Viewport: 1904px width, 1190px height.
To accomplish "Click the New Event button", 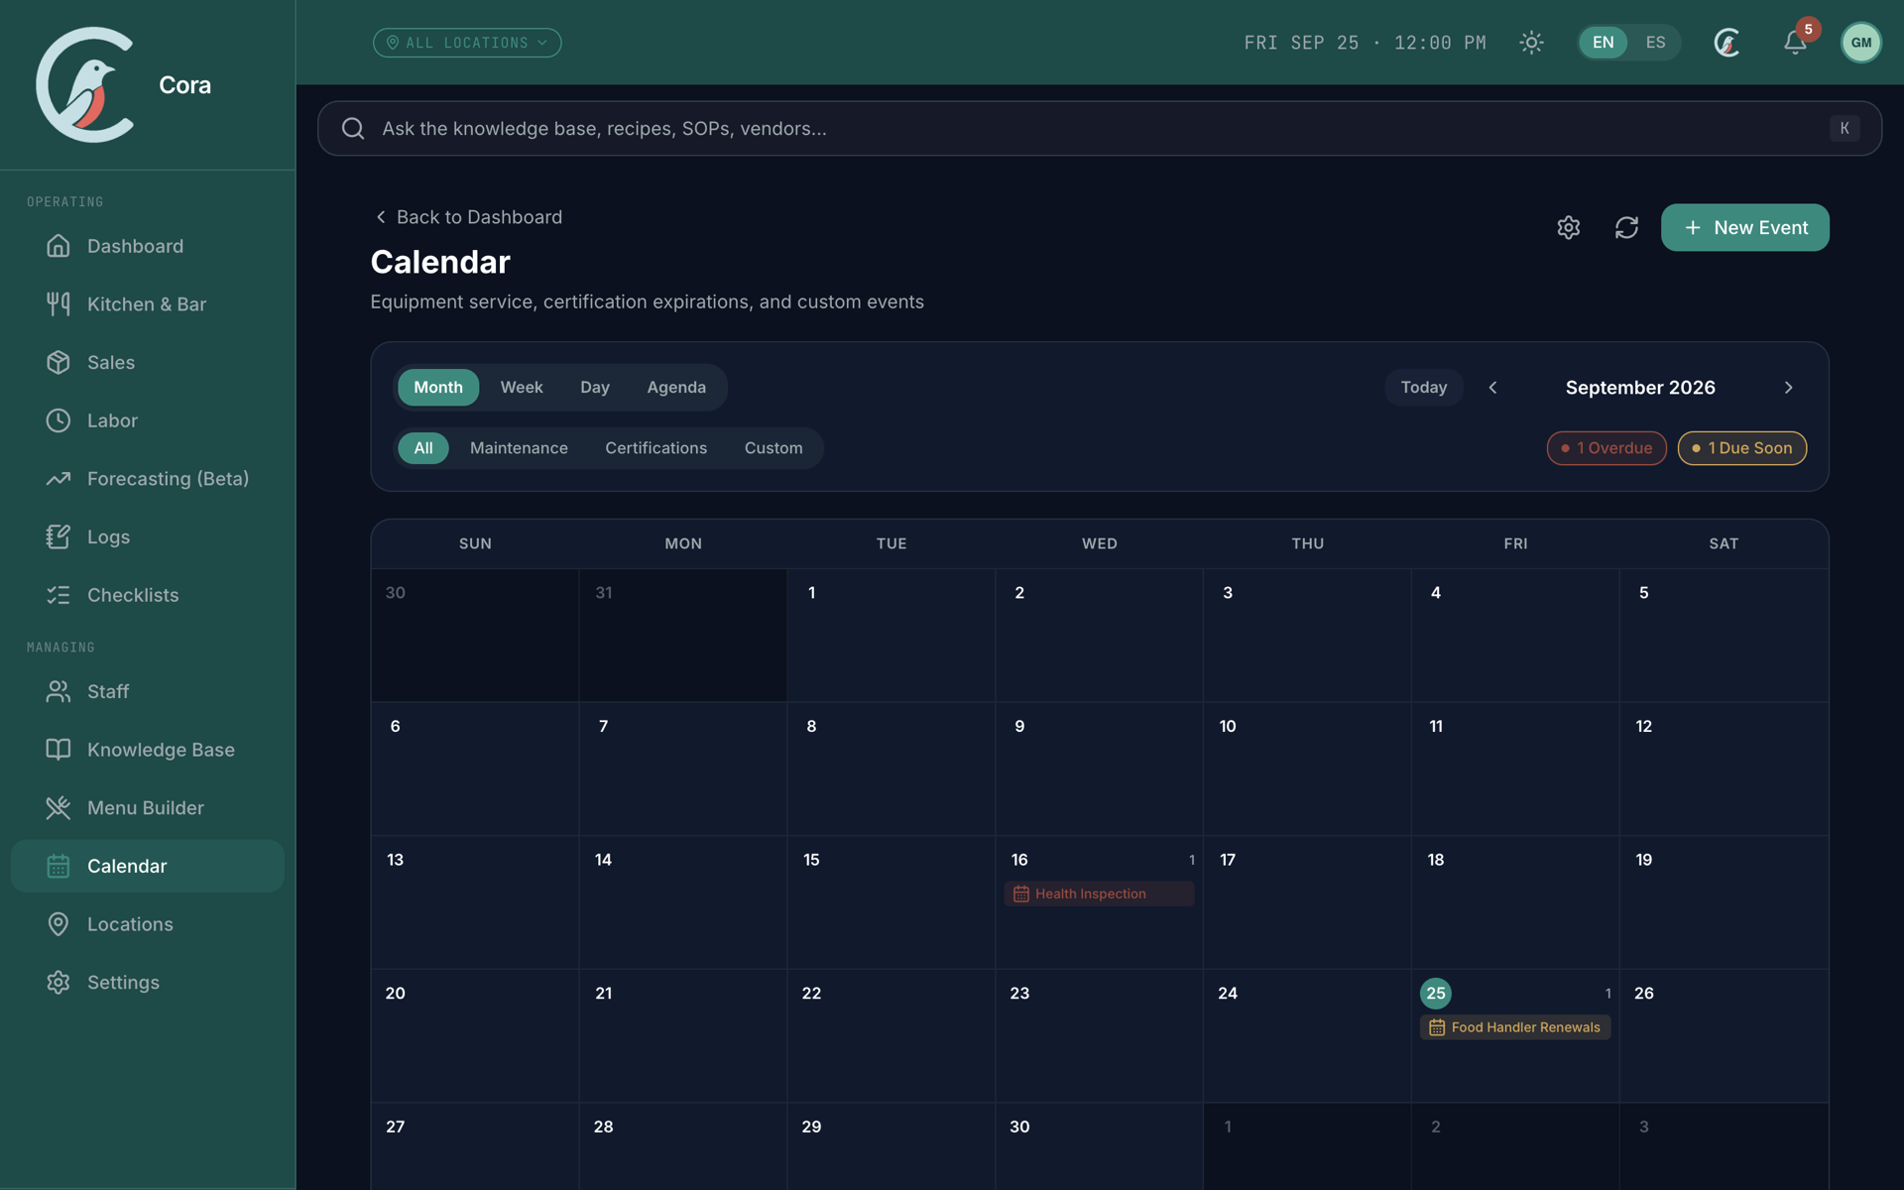I will 1744,227.
